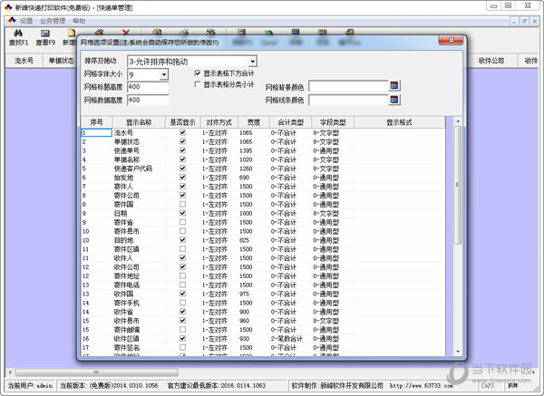Click the 序号 column header

point(96,122)
